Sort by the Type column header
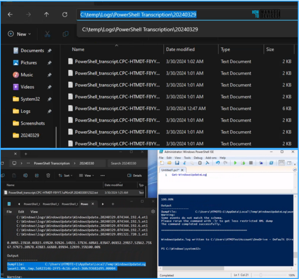The height and width of the screenshot is (279, 299). click(225, 50)
